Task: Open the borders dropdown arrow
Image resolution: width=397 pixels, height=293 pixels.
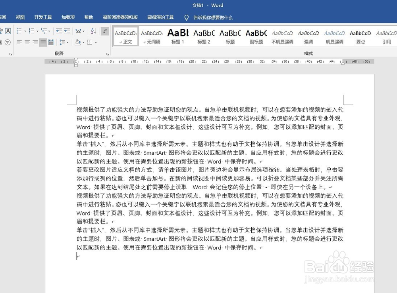Action: pyautogui.click(x=96, y=42)
